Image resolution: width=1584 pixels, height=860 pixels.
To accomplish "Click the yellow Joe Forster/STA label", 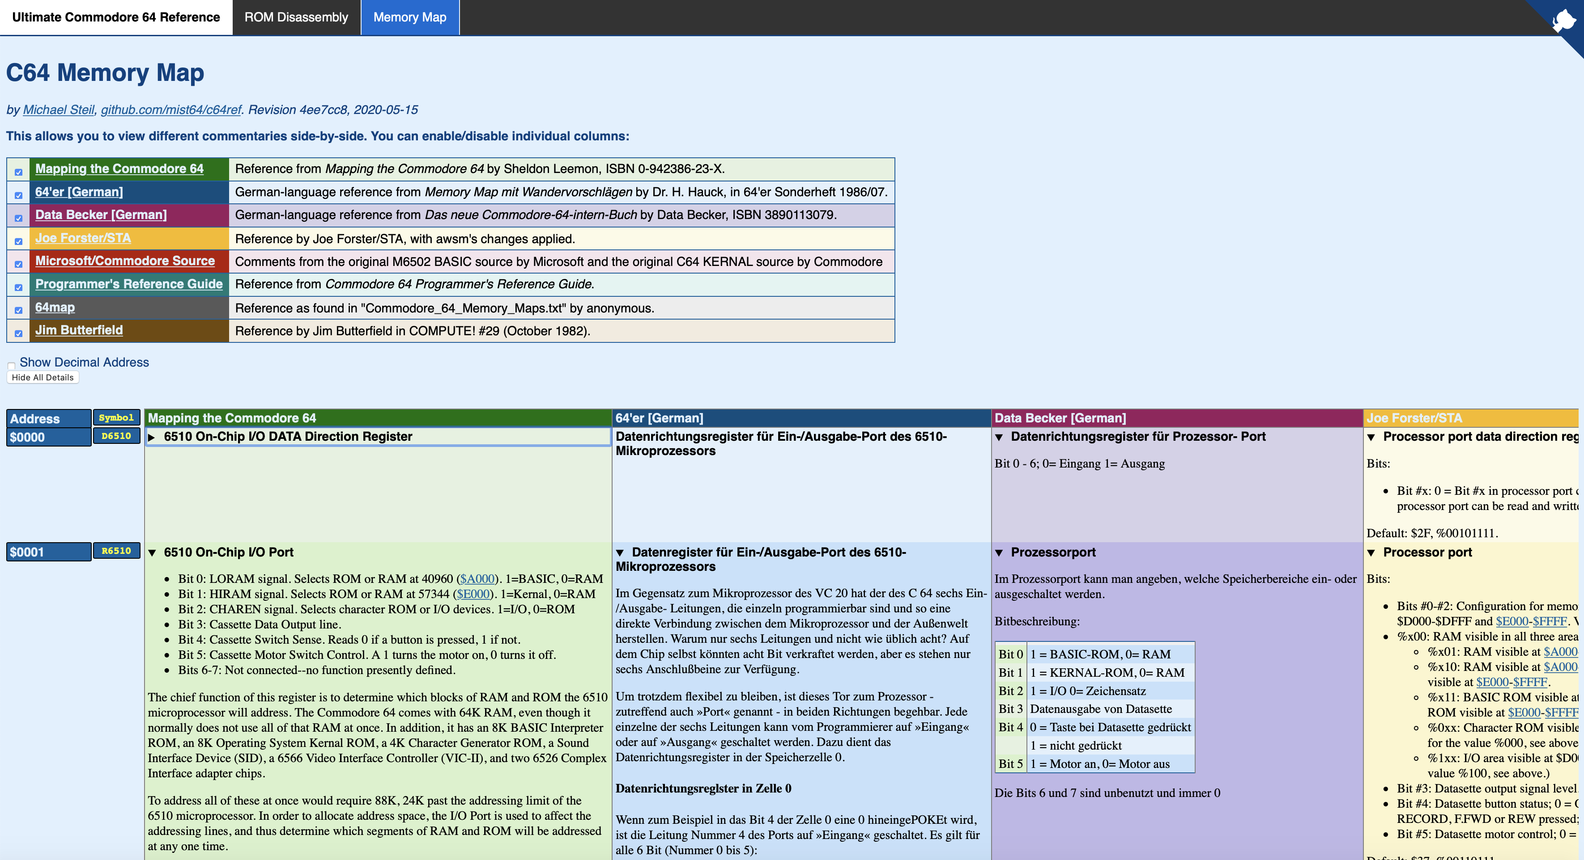I will tap(83, 238).
